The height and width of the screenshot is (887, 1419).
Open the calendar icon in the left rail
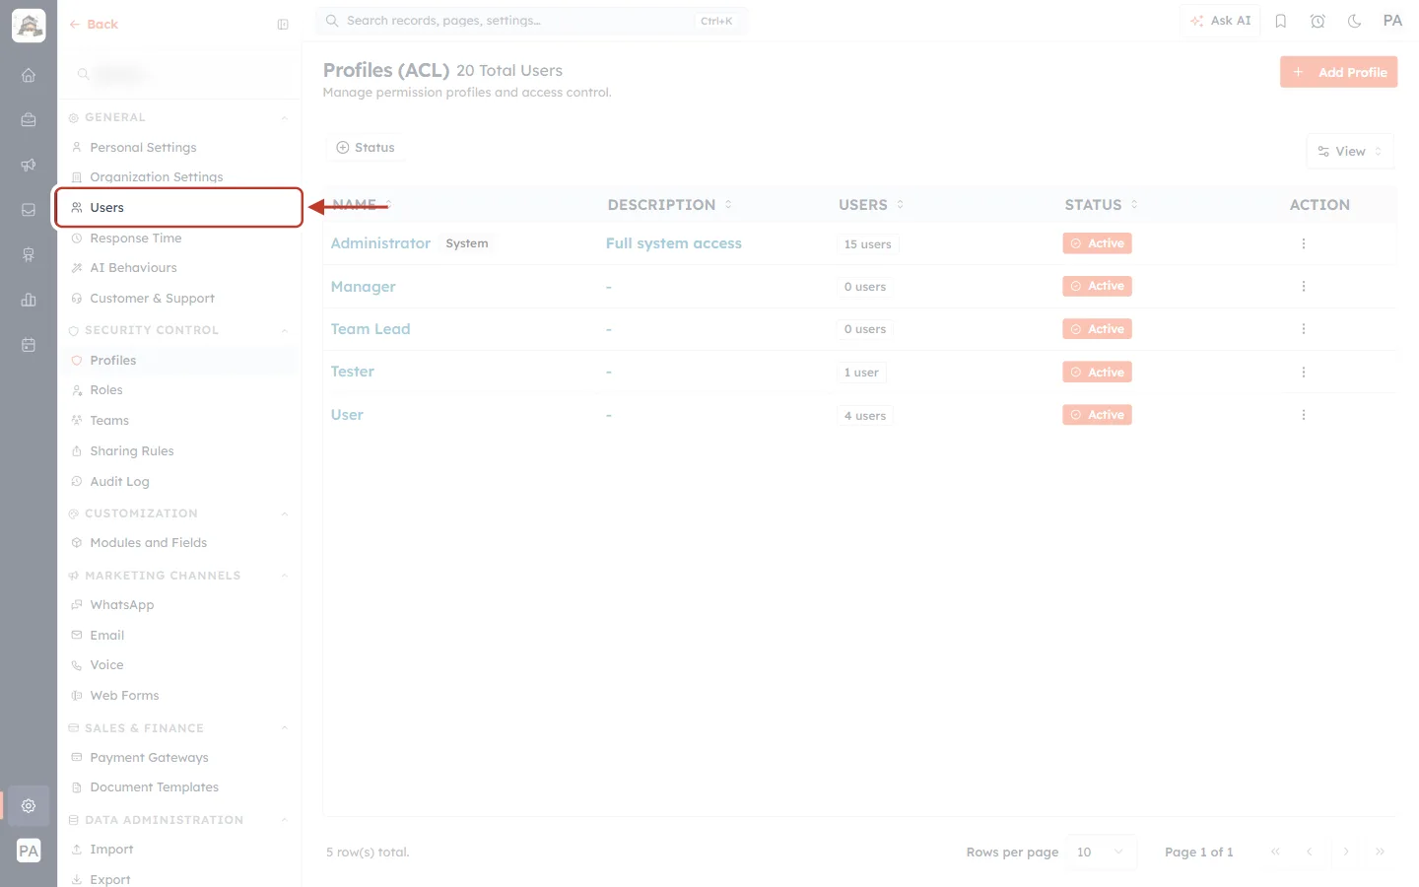point(29,345)
